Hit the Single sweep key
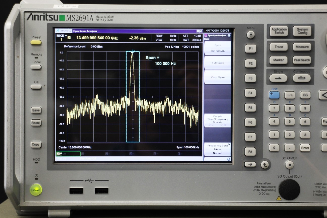The height and width of the screenshot is (218, 327). [278, 78]
